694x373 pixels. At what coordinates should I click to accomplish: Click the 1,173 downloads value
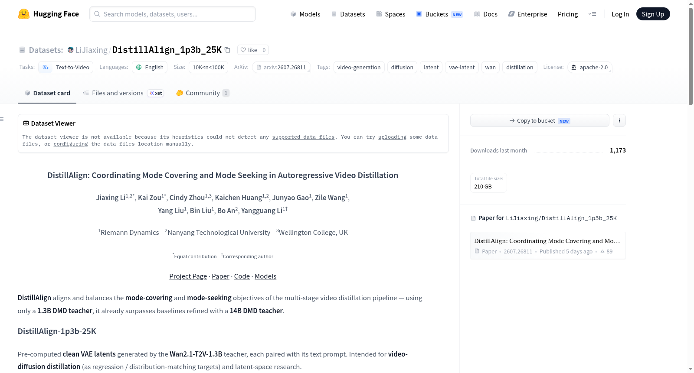[618, 150]
